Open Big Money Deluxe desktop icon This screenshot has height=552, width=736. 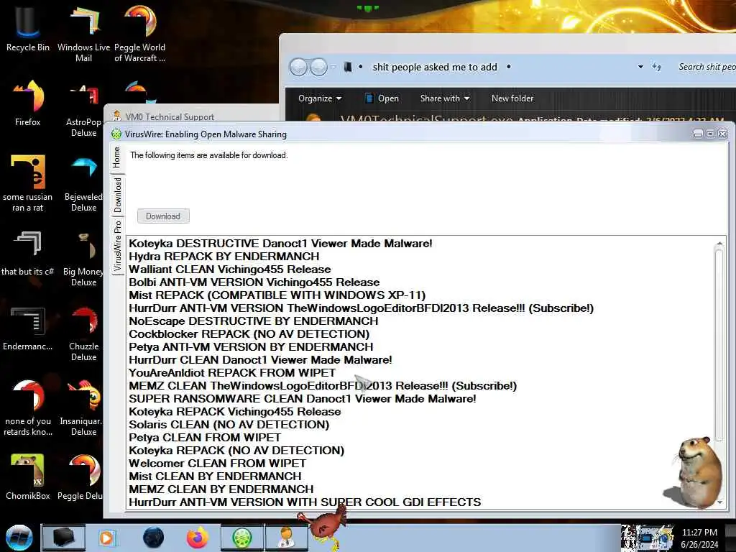pos(83,258)
